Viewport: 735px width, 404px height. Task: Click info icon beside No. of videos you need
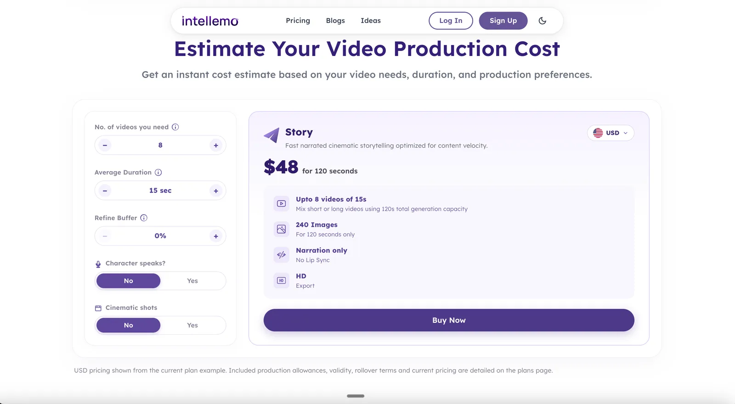coord(175,127)
